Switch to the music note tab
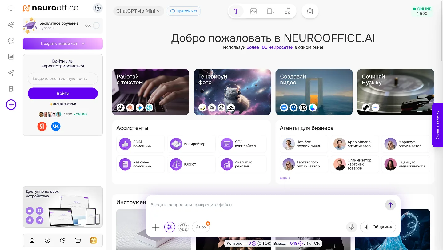Viewport: 443px width, 250px height. coord(288,11)
